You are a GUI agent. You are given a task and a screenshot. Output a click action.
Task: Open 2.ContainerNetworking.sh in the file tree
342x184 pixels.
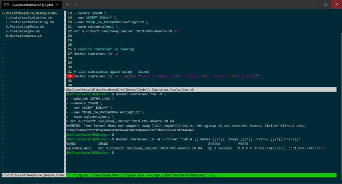pyautogui.click(x=30, y=22)
